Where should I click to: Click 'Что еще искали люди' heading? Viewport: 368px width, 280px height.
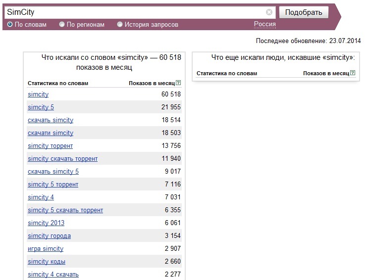point(283,57)
